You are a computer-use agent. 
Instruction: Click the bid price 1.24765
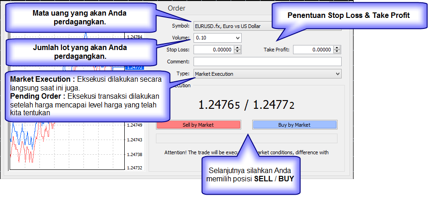tap(219, 105)
